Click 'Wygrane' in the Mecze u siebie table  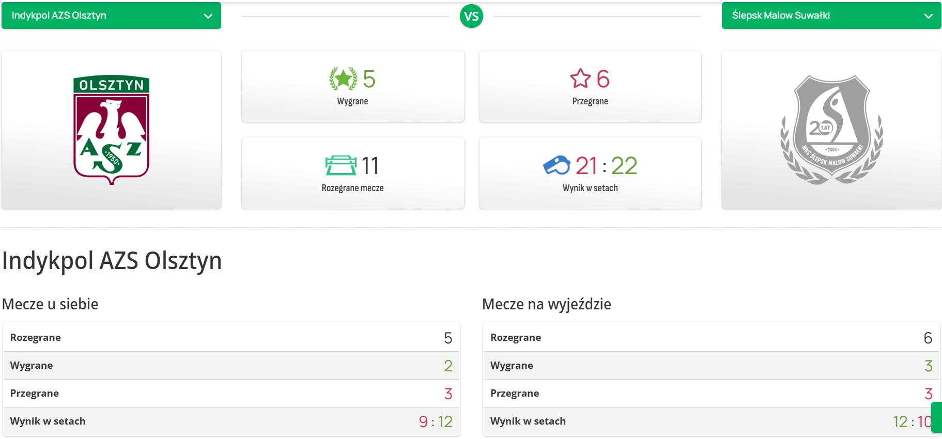coord(32,365)
